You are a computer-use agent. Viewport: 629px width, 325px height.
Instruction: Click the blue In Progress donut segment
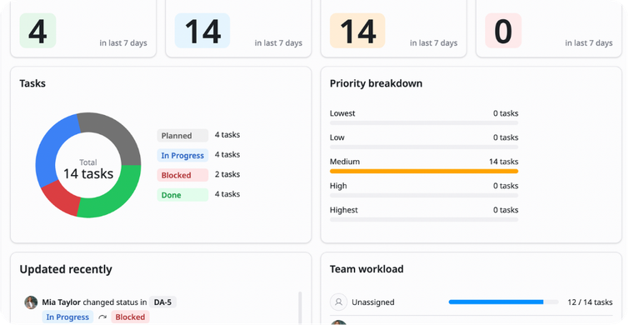point(47,149)
